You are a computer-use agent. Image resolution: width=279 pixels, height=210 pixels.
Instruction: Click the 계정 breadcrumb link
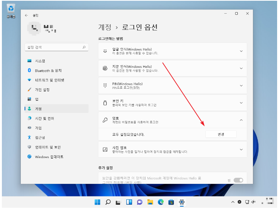105,27
